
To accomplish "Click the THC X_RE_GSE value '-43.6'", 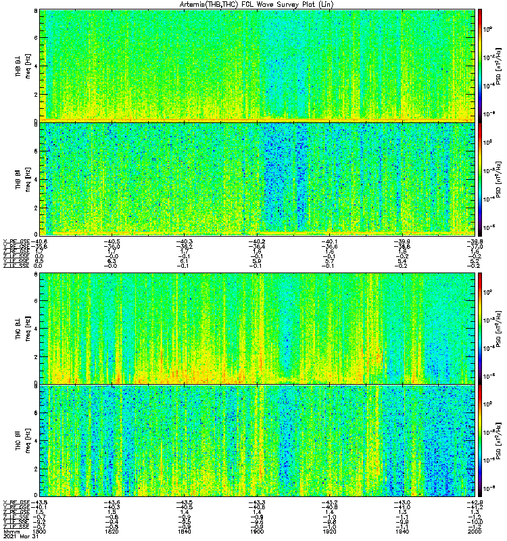I will point(112,502).
